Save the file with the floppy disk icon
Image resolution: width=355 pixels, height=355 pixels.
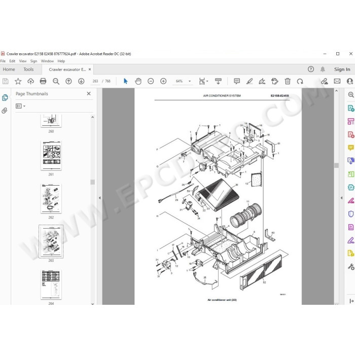coord(6,81)
